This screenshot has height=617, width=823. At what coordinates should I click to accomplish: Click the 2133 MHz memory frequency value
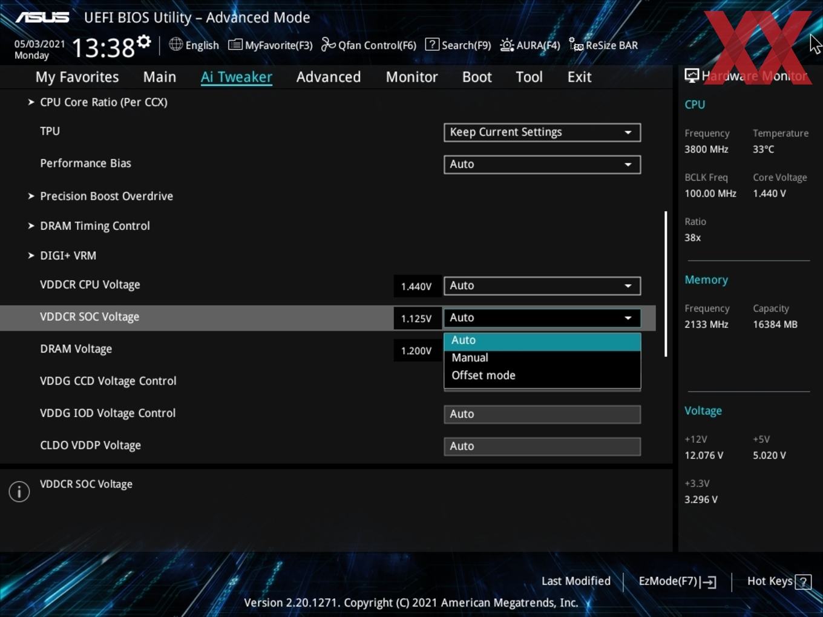706,325
